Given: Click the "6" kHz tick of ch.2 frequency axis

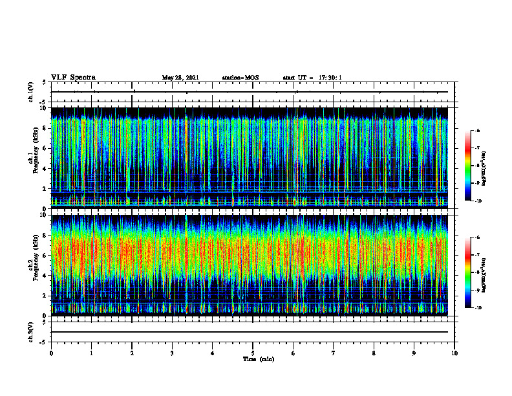Looking at the screenshot, I should pyautogui.click(x=46, y=256).
